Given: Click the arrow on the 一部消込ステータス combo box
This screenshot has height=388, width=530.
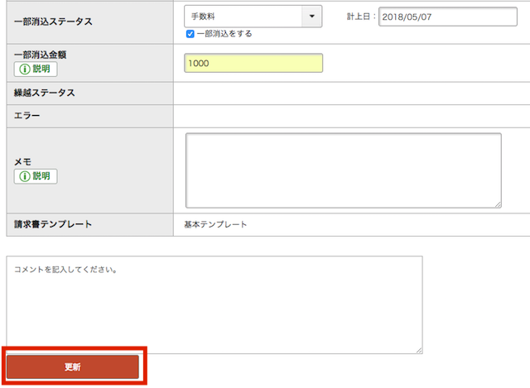Looking at the screenshot, I should (x=311, y=17).
